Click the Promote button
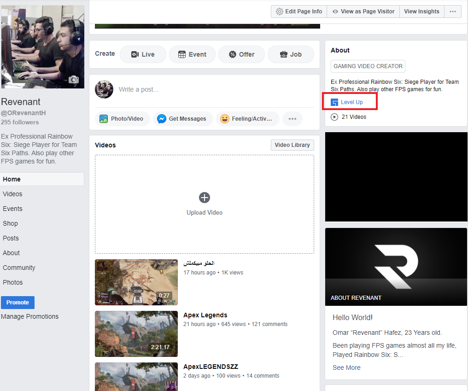468x391 pixels. coord(18,303)
